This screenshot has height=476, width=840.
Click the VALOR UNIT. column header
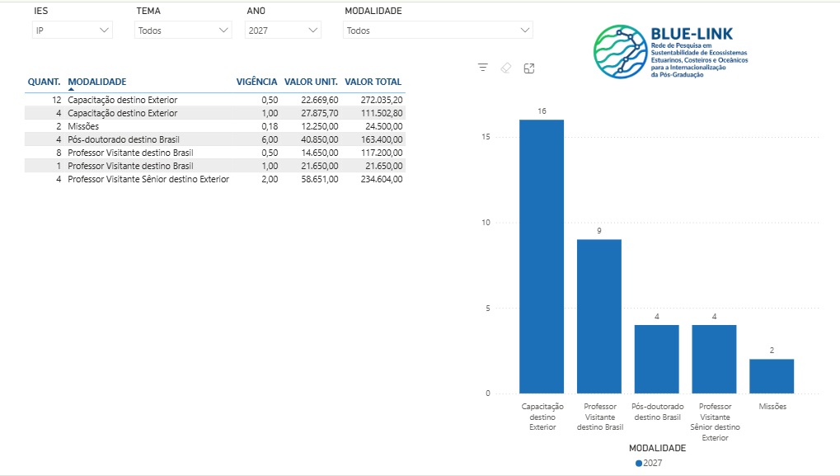pyautogui.click(x=311, y=82)
